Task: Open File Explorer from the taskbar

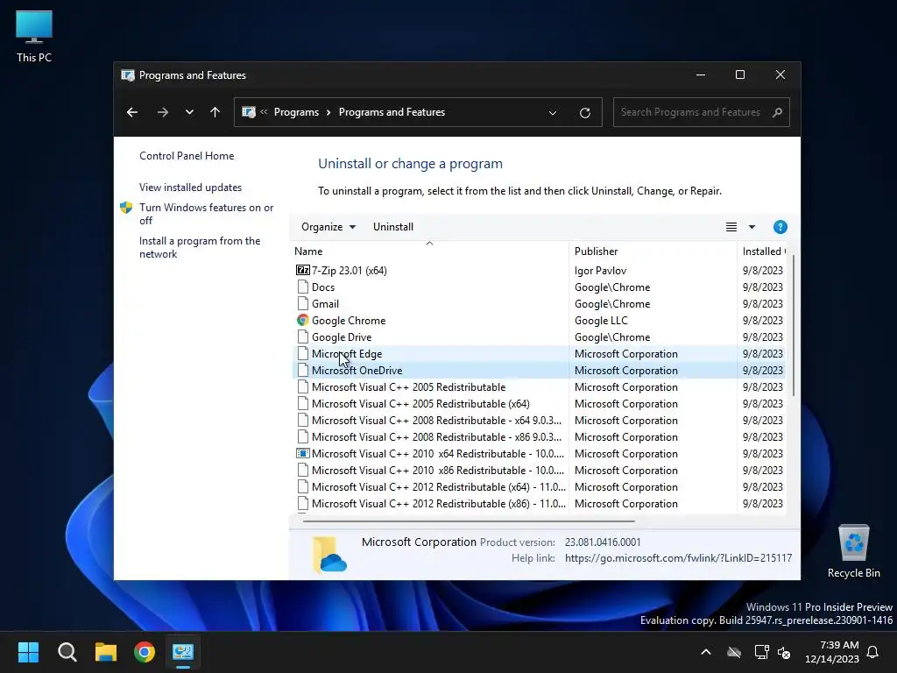Action: click(x=106, y=652)
